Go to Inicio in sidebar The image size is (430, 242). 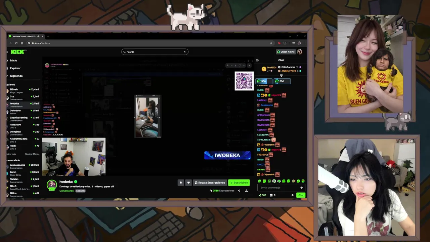coord(13,61)
